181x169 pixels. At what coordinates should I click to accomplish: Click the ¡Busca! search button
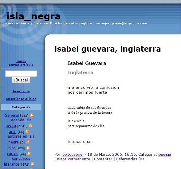(x=21, y=80)
